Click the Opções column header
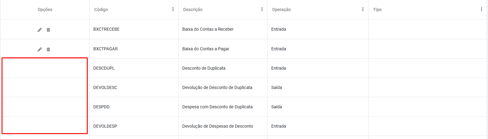This screenshot has width=488, height=139. (x=45, y=10)
